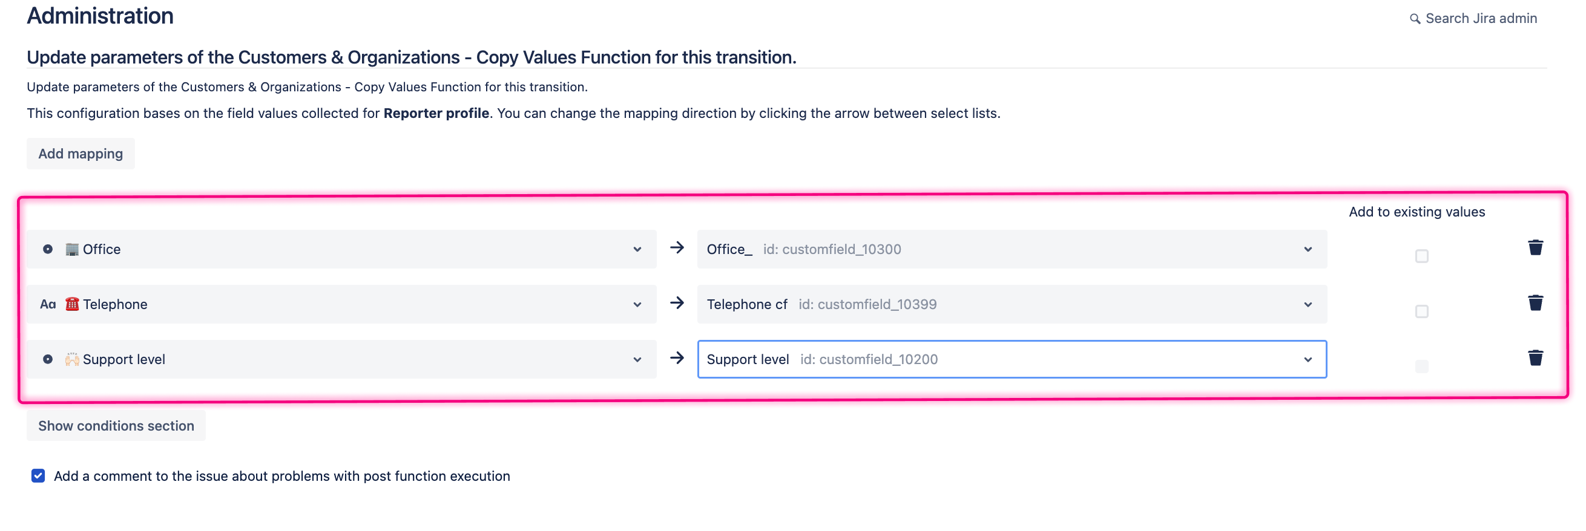
Task: Expand the Telephone cf target field dropdown
Action: (x=1308, y=304)
